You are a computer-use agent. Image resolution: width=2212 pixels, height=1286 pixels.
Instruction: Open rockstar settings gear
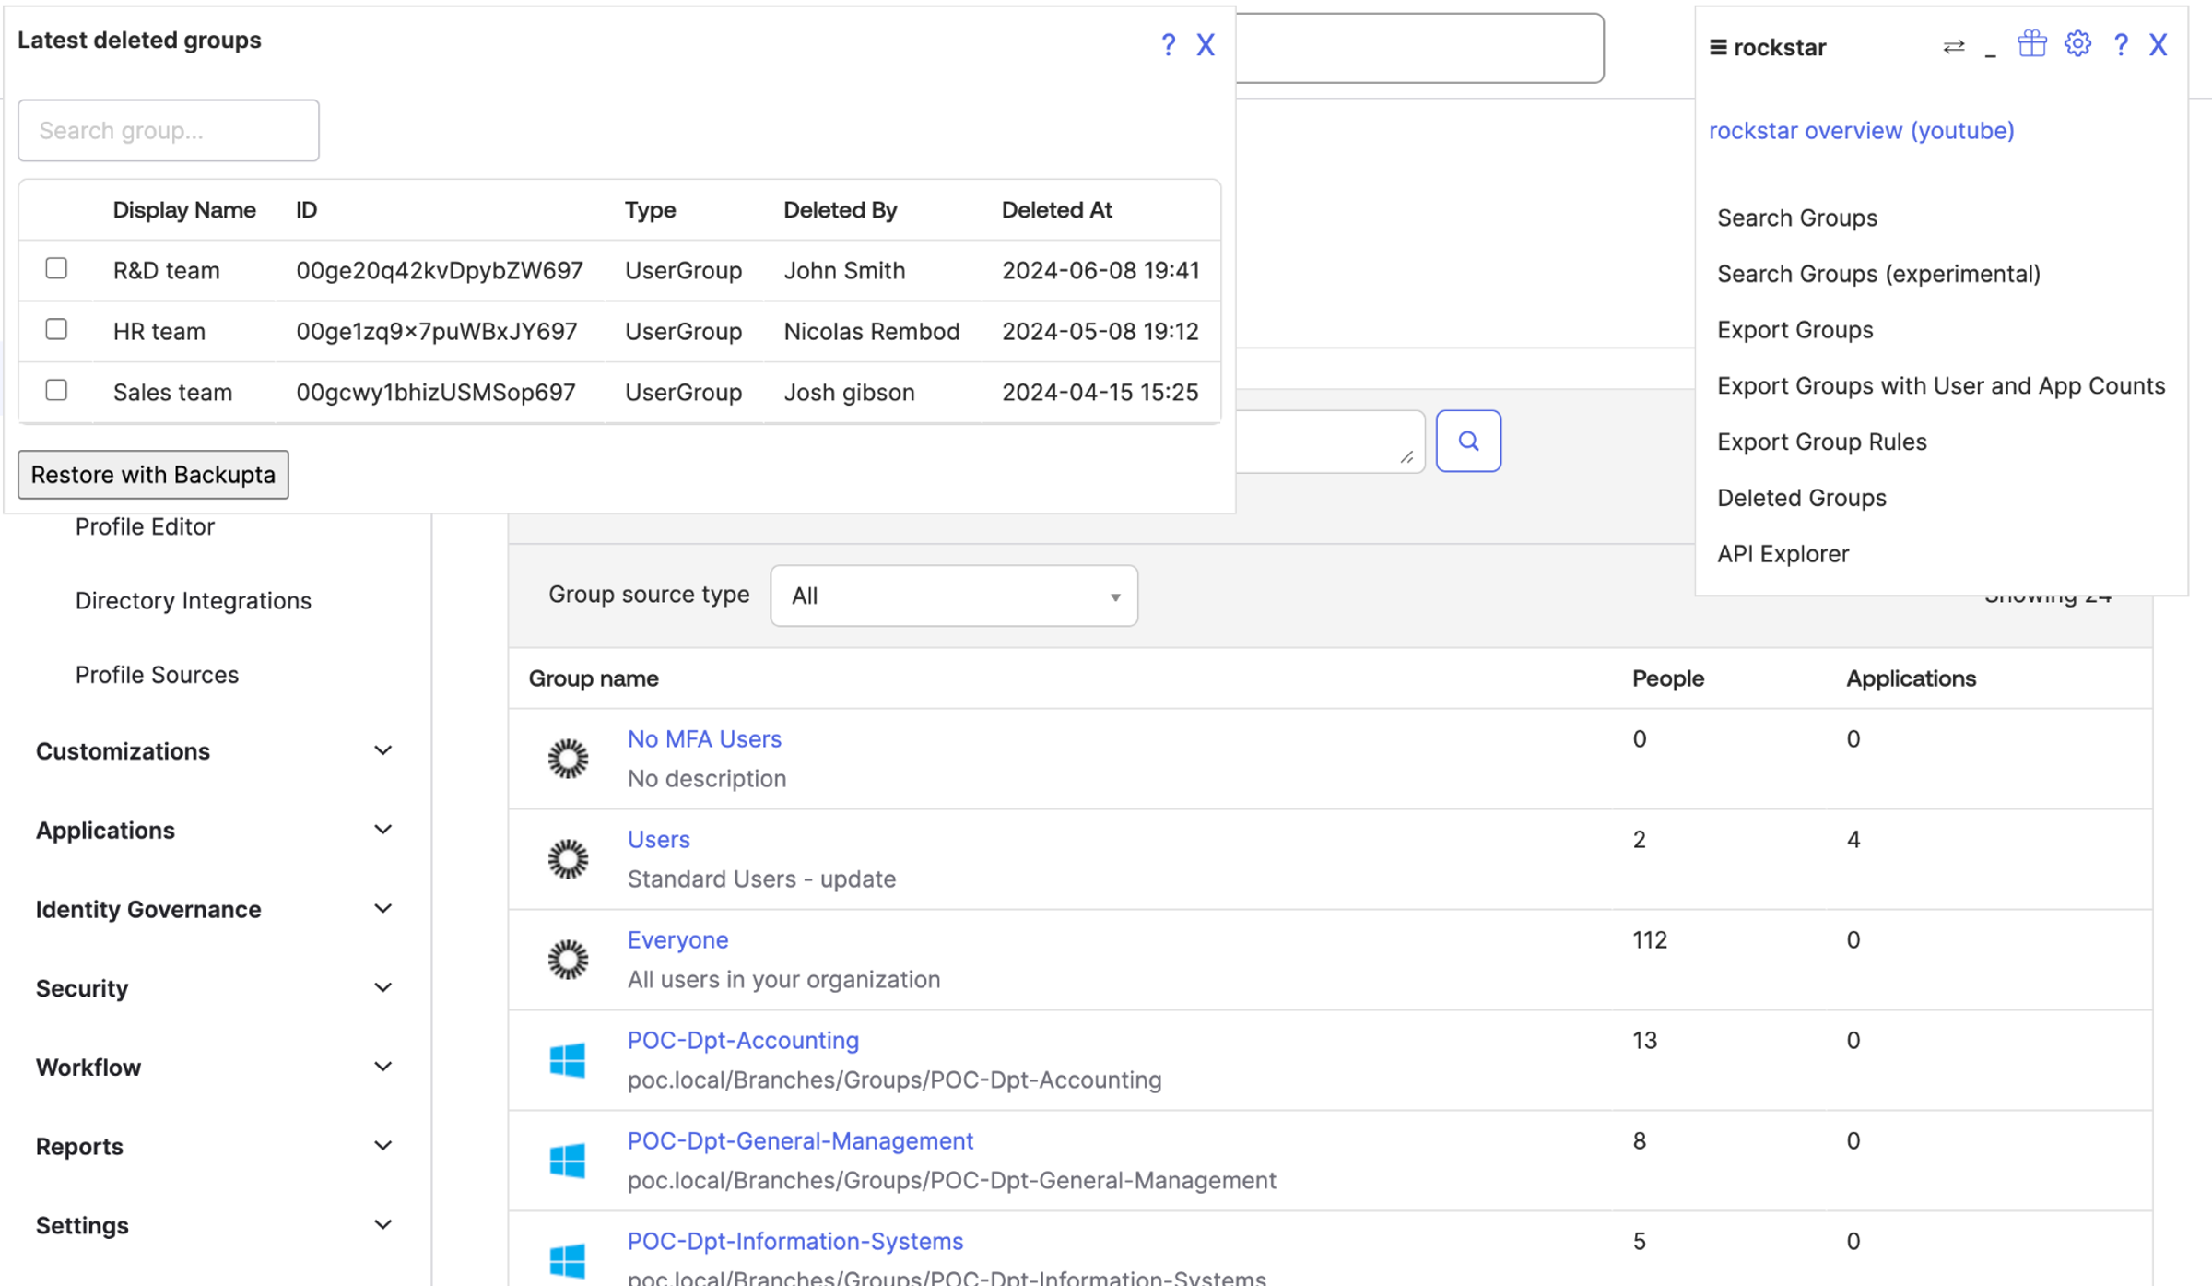2077,43
